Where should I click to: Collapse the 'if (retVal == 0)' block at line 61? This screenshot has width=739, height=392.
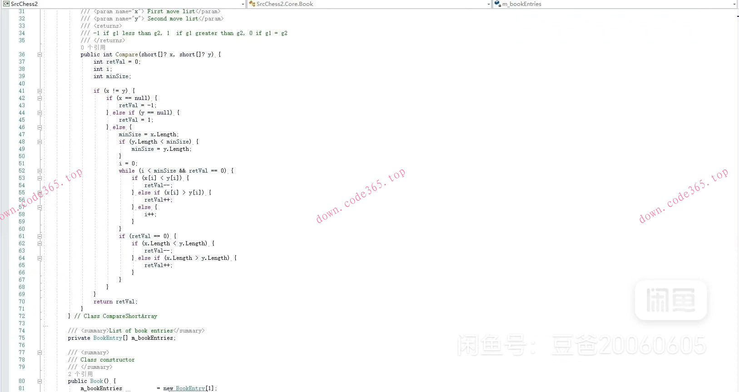coord(40,236)
